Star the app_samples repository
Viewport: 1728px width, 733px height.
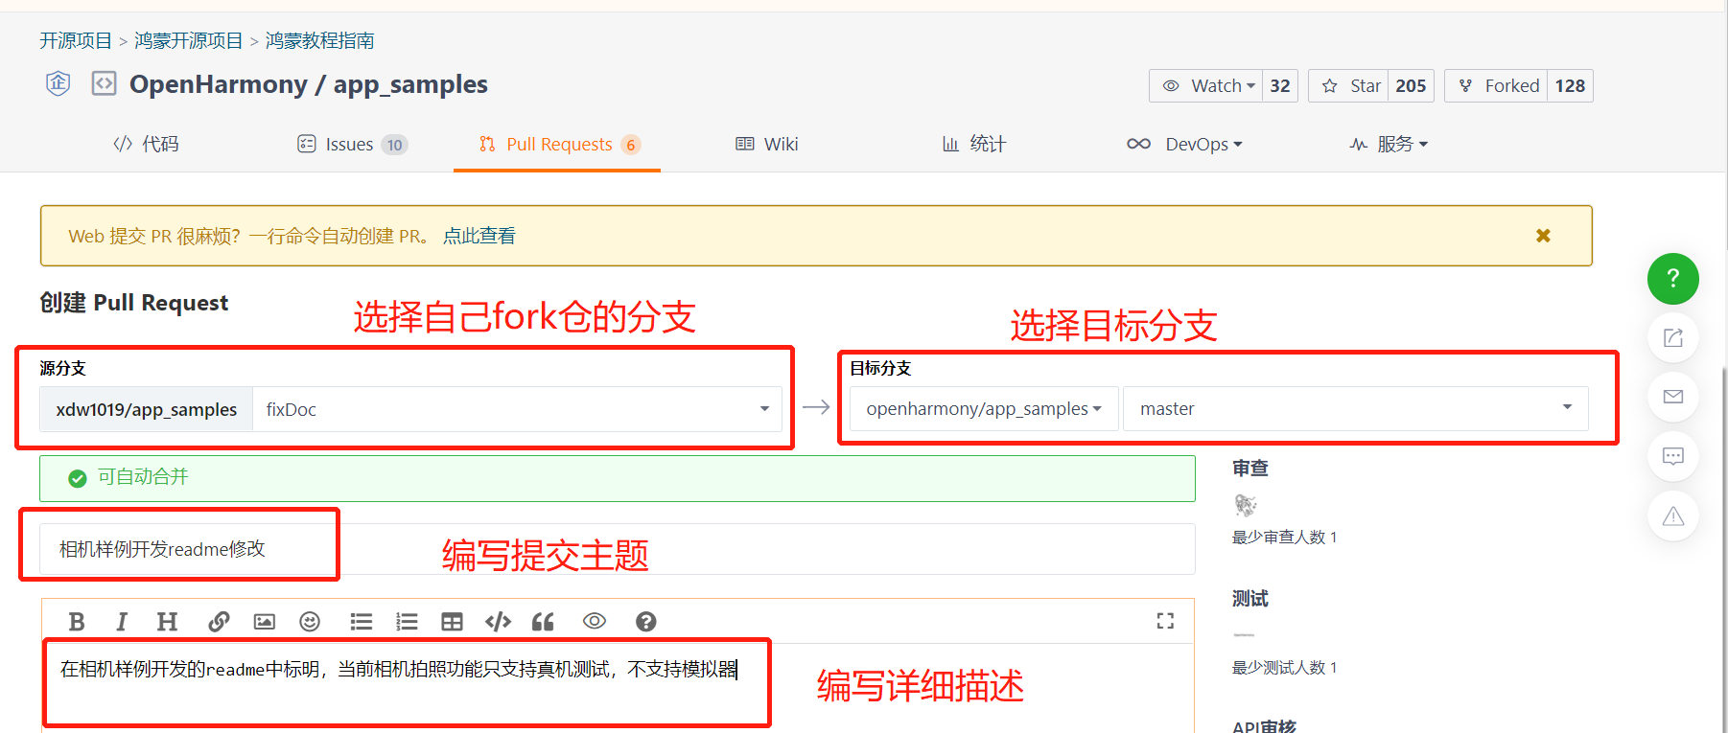click(x=1348, y=86)
